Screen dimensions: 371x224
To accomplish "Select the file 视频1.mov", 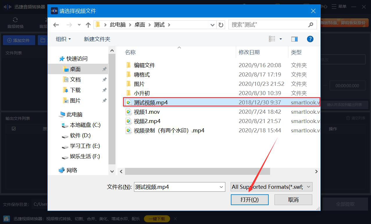I will (x=147, y=112).
